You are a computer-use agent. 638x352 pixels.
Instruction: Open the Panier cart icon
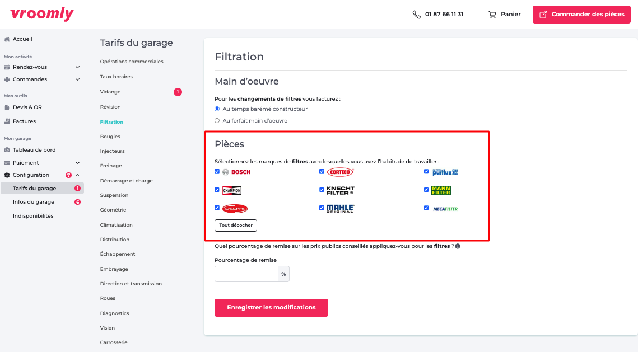click(x=492, y=15)
